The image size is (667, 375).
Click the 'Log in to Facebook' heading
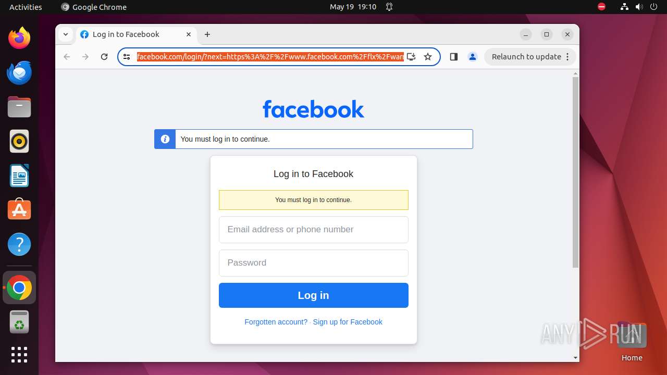coord(314,174)
